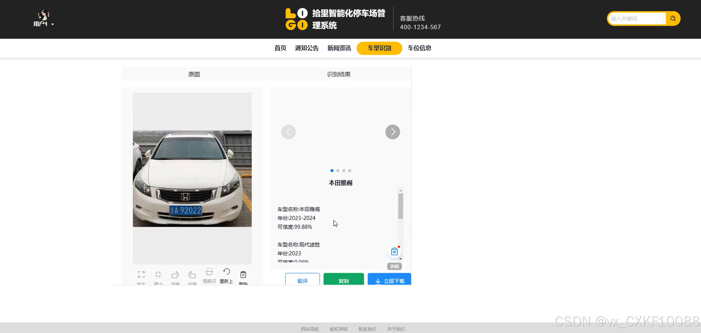Go back with the carousel's left chevron

(288, 132)
